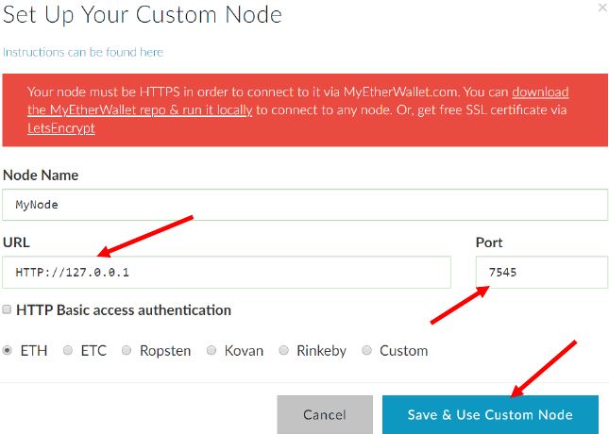Enable HTTP Basic access authentication checkbox
This screenshot has width=609, height=434.
click(x=8, y=309)
